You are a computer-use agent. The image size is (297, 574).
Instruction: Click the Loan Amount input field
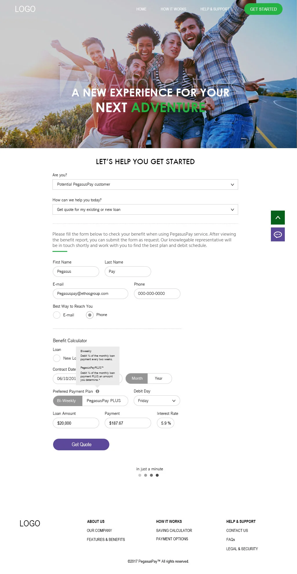(x=76, y=423)
